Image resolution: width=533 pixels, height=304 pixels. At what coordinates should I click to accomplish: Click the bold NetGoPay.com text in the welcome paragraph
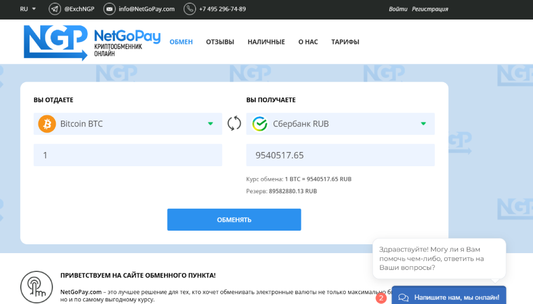point(81,292)
